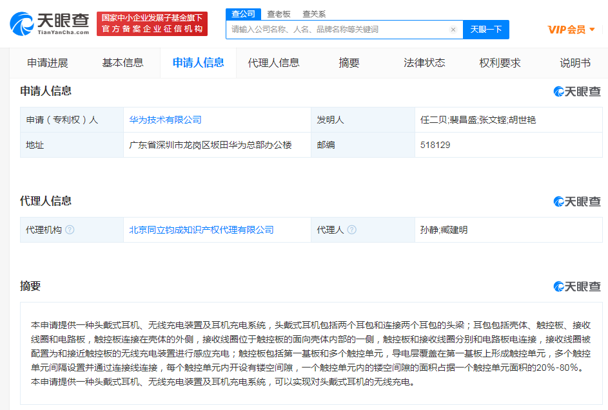Click the 地址 label cell
608x410 pixels.
coord(72,145)
